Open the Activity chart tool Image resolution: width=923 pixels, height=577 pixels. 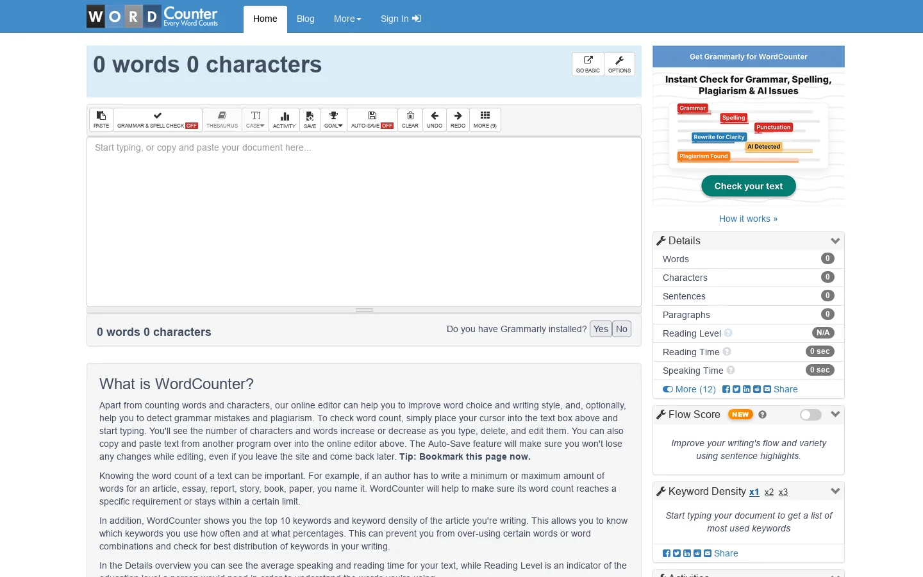click(x=284, y=119)
